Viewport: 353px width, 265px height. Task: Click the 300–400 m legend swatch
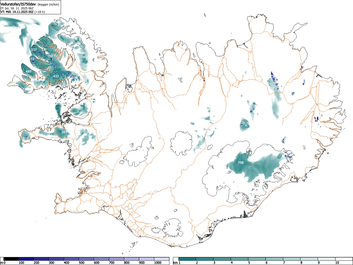click(56, 259)
